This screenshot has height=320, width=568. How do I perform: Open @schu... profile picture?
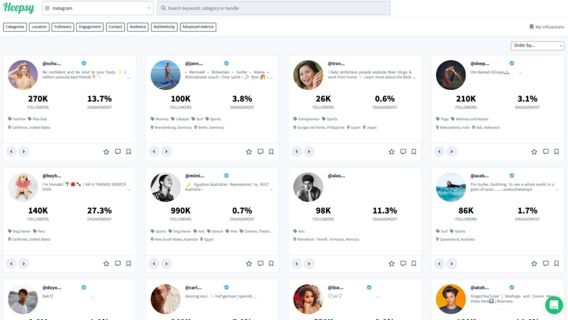tap(23, 75)
